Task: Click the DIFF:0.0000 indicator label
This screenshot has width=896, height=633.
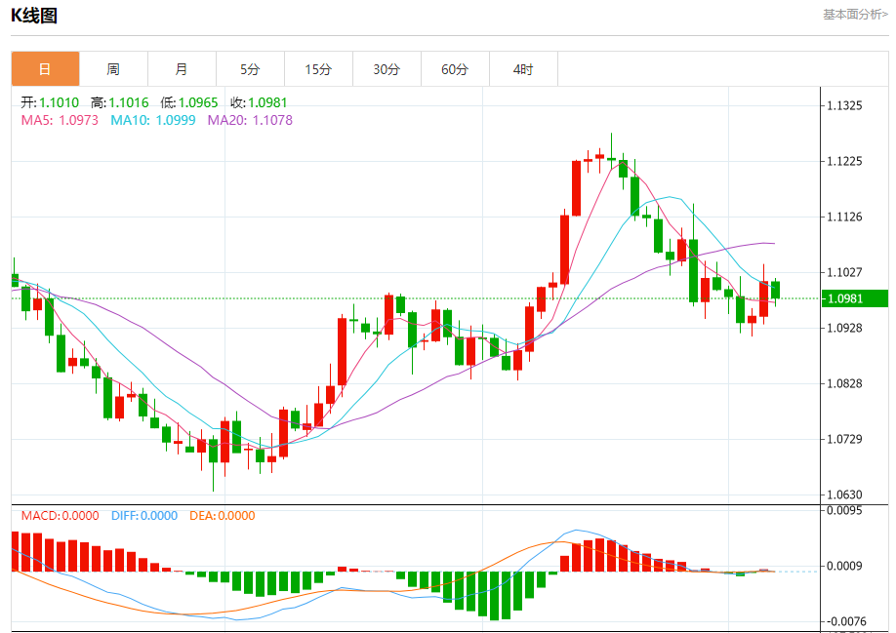Action: pyautogui.click(x=144, y=515)
